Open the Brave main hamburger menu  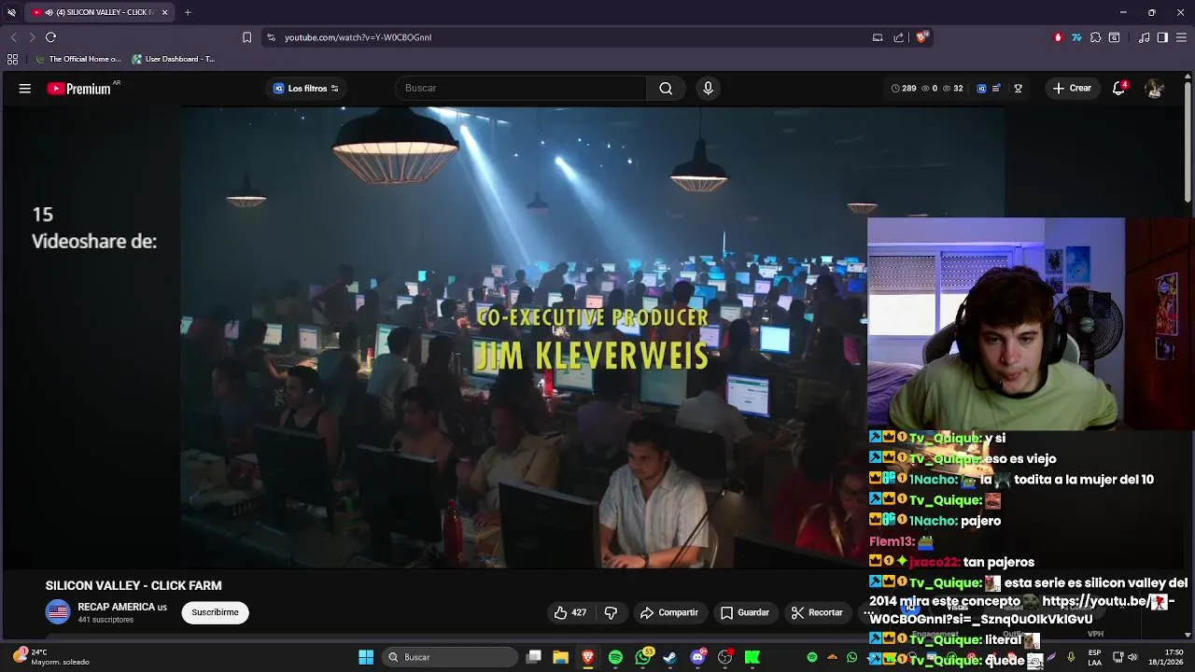click(x=1181, y=37)
